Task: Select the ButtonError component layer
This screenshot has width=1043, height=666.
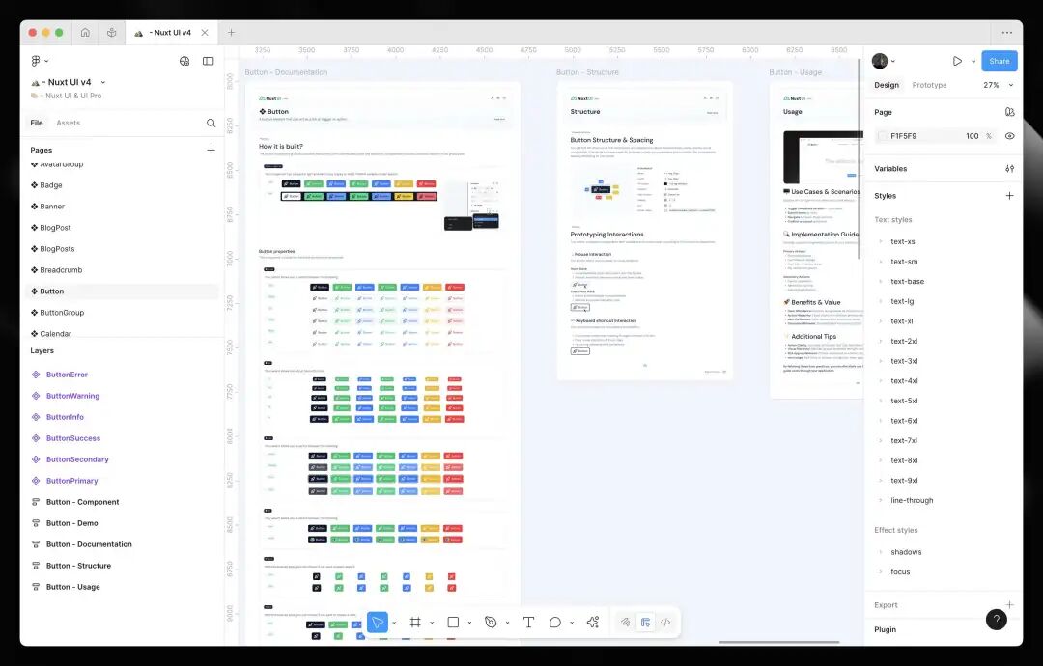Action: coord(67,375)
